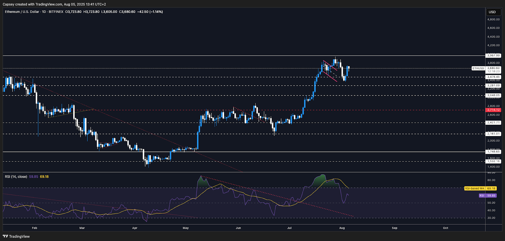
Task: Open the USD currency selector
Action: (x=492, y=12)
